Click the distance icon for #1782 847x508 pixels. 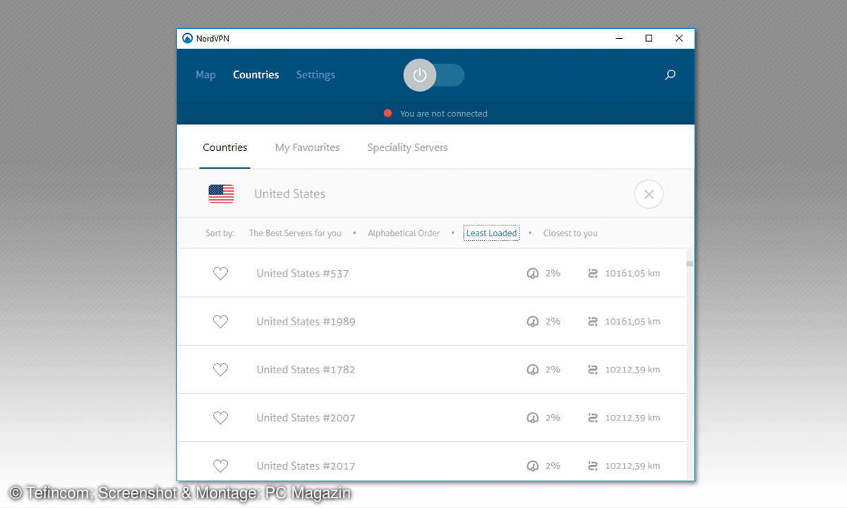coord(593,369)
